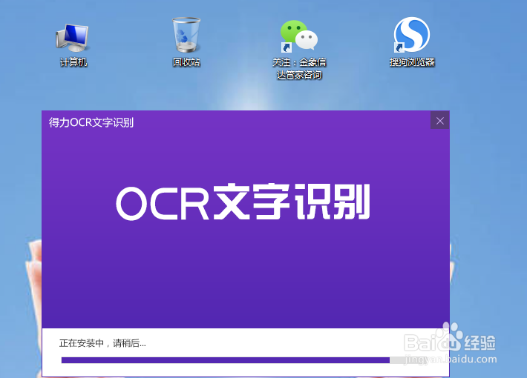The height and width of the screenshot is (378, 527).
Task: Click the 得力OCR文字识别 window title
Action: 91,122
